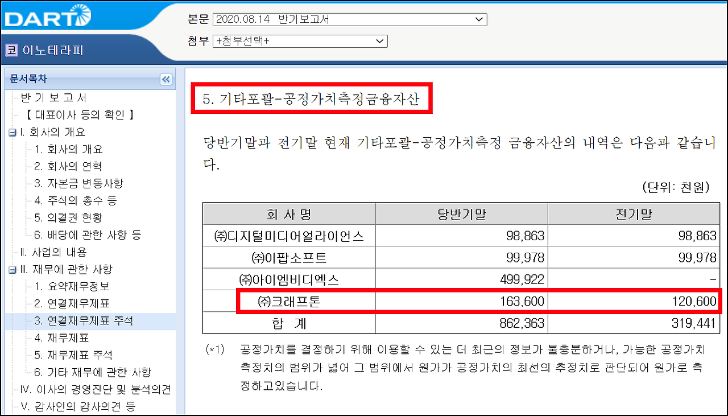
Task: Open 2. 회사의 연혁 subsection
Action: pyautogui.click(x=68, y=166)
